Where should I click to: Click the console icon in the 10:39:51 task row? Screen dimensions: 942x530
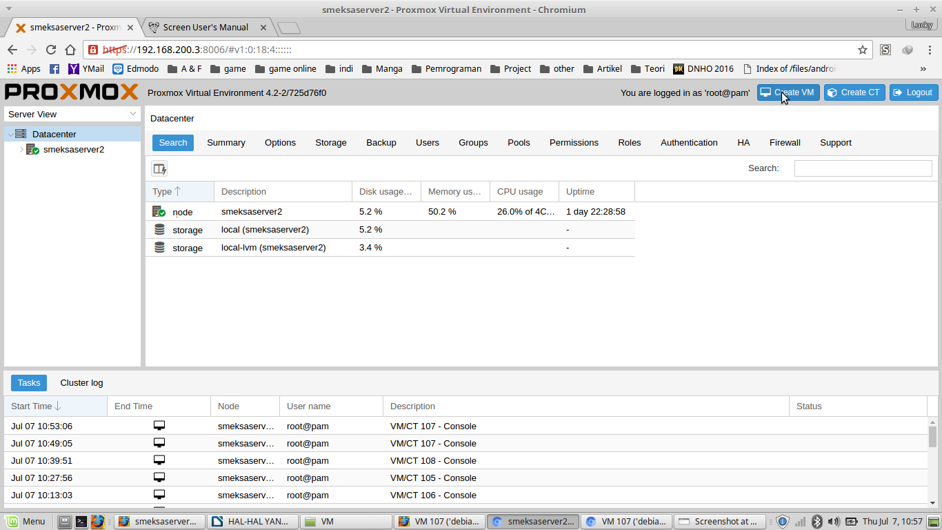click(159, 460)
